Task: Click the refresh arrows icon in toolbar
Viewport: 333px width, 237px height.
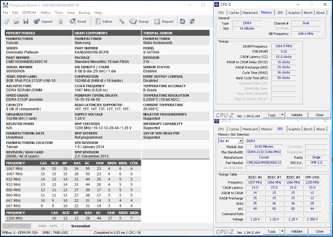Action: click(192, 21)
